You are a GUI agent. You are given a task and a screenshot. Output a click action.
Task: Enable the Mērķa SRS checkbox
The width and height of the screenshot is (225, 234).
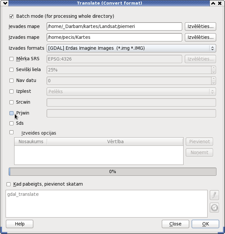coord(12,59)
